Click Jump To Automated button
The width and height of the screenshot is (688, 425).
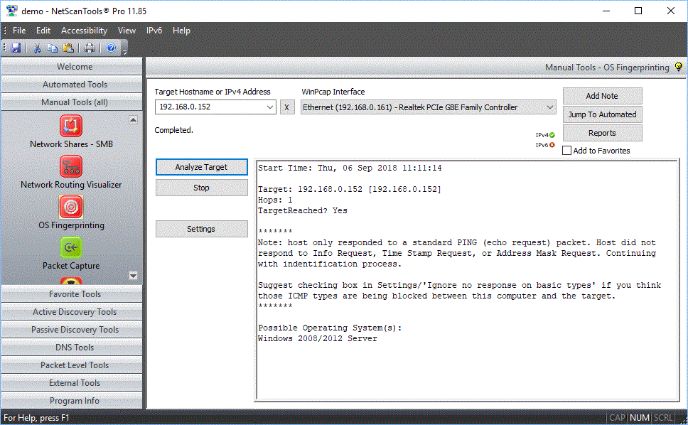tap(602, 114)
